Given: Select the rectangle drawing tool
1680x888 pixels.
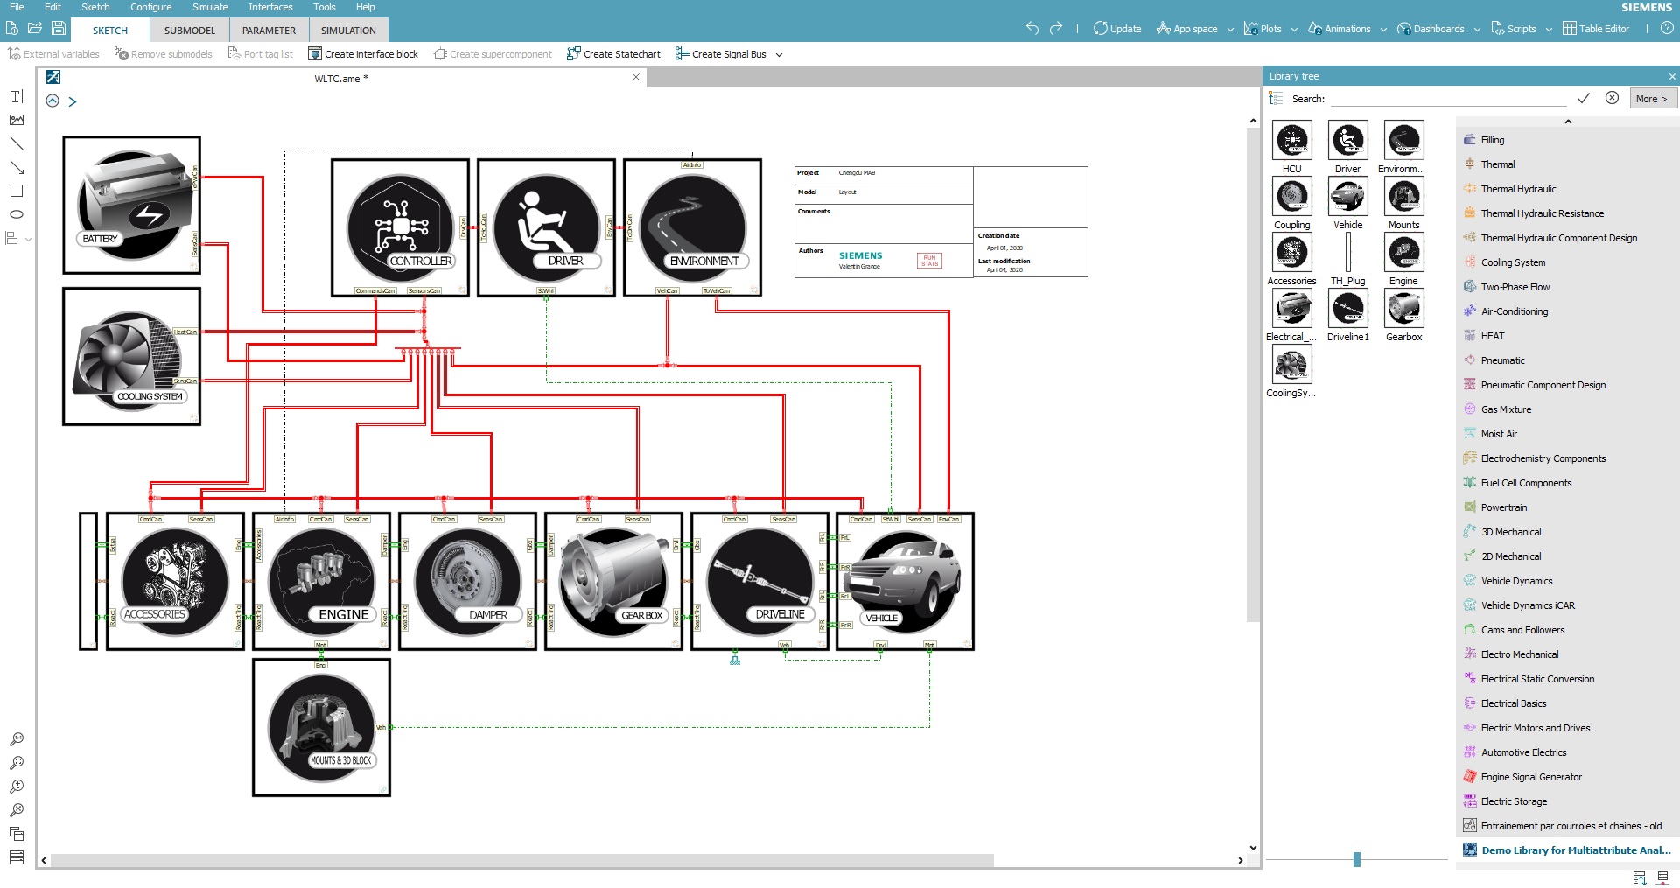Looking at the screenshot, I should [17, 191].
